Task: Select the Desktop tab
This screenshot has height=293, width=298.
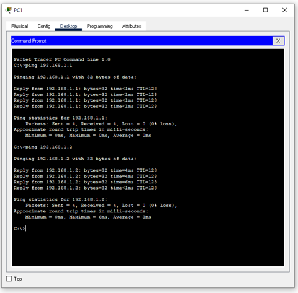Action: click(68, 26)
